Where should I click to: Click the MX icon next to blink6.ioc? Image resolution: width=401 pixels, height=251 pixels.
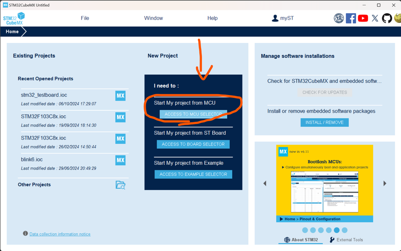[120, 160]
